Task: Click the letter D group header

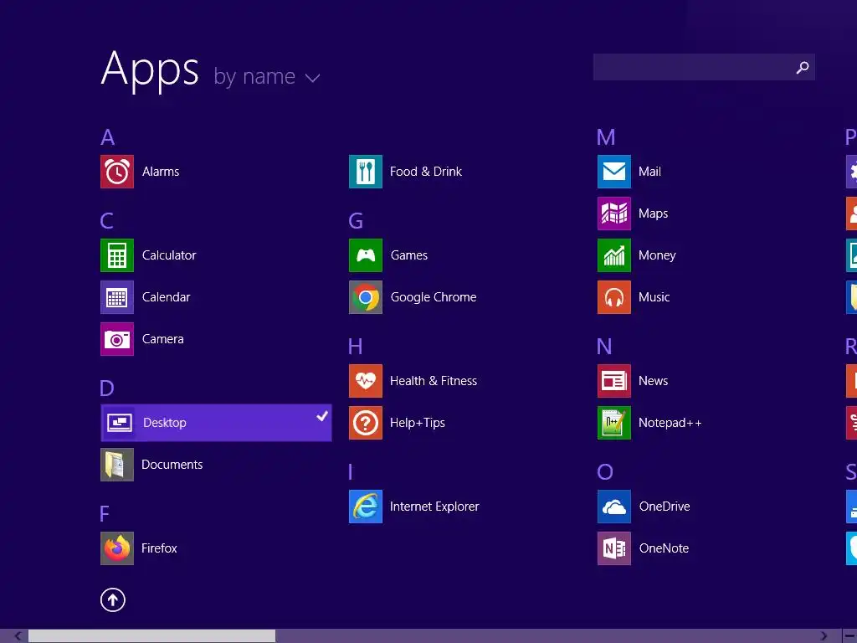Action: point(107,388)
